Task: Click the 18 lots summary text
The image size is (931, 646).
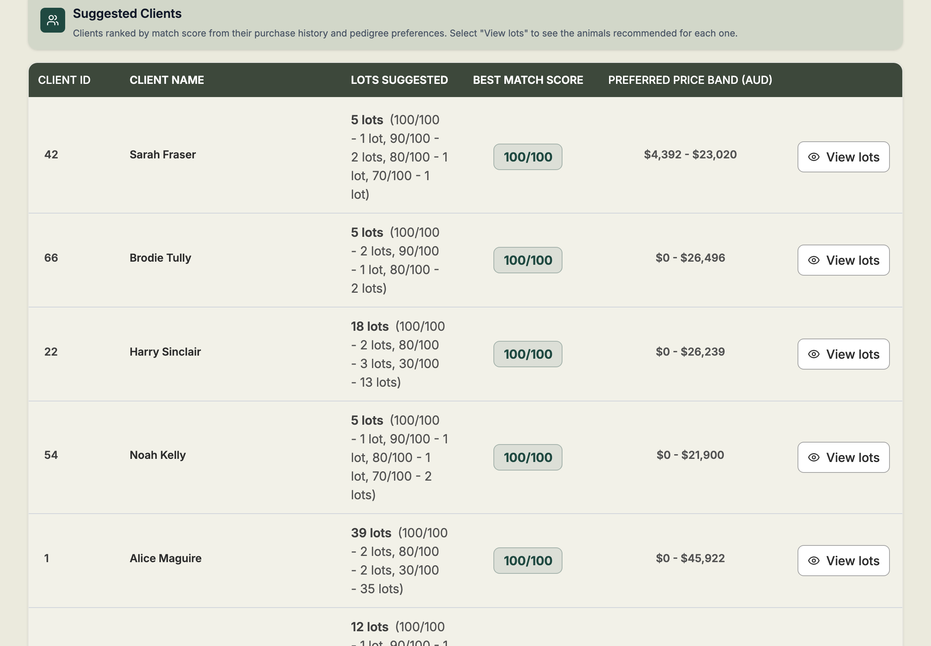Action: coord(398,354)
